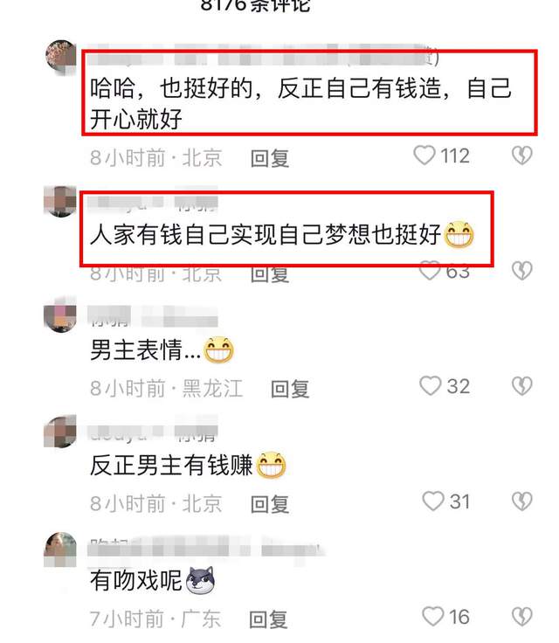Viewport: 559px width, 643px height.
Task: Dislike the first comment with the broken heart
Action: [522, 156]
